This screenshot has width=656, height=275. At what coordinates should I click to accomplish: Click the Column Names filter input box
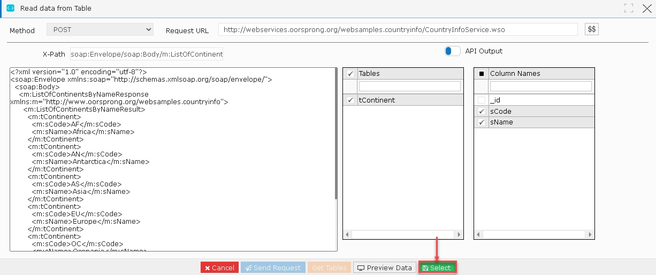pos(541,86)
